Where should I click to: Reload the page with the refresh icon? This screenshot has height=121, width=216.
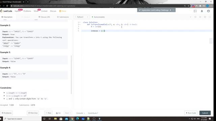pyautogui.click(x=7, y=6)
